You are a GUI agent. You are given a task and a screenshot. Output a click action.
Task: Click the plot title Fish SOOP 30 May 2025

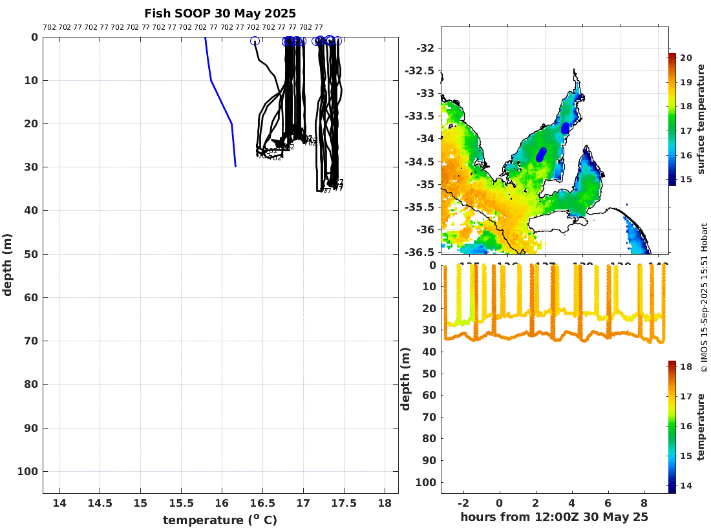tap(220, 14)
